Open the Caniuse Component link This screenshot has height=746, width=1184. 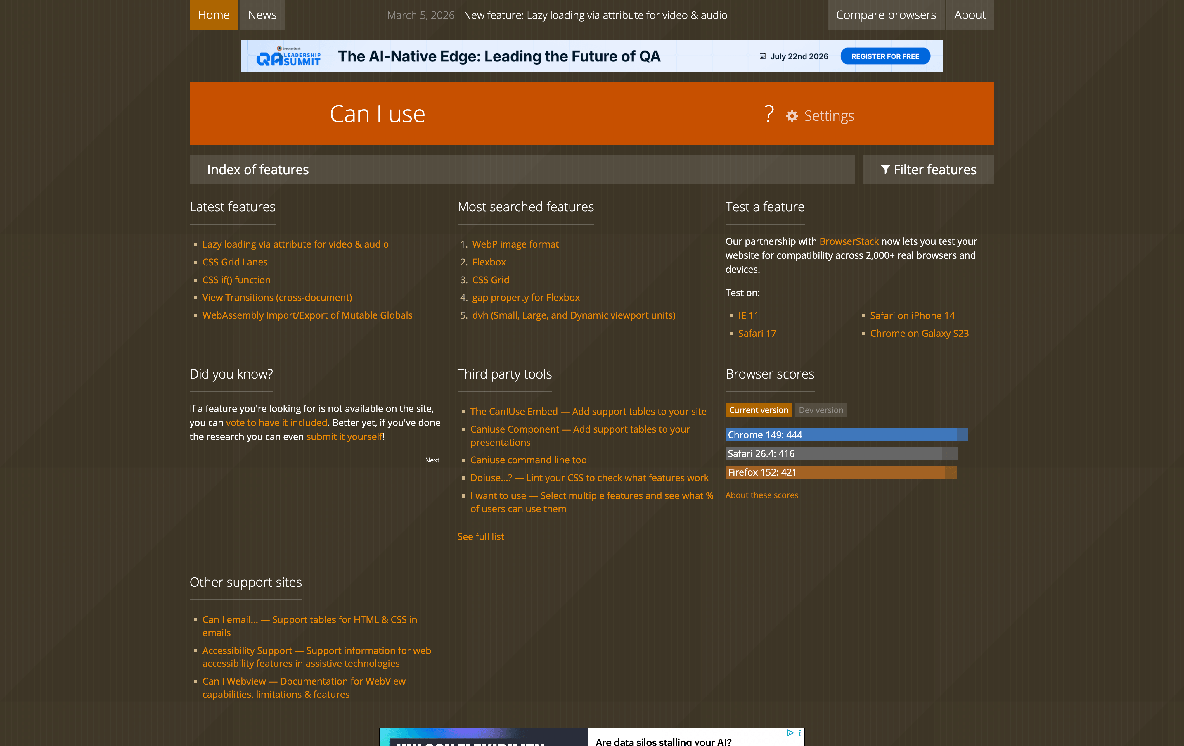580,436
